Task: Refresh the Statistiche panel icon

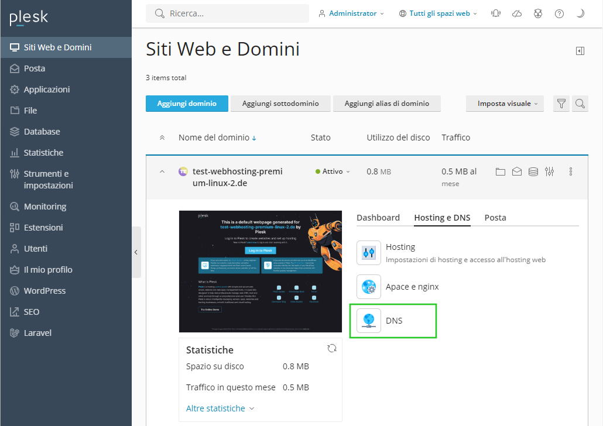Action: pos(332,348)
